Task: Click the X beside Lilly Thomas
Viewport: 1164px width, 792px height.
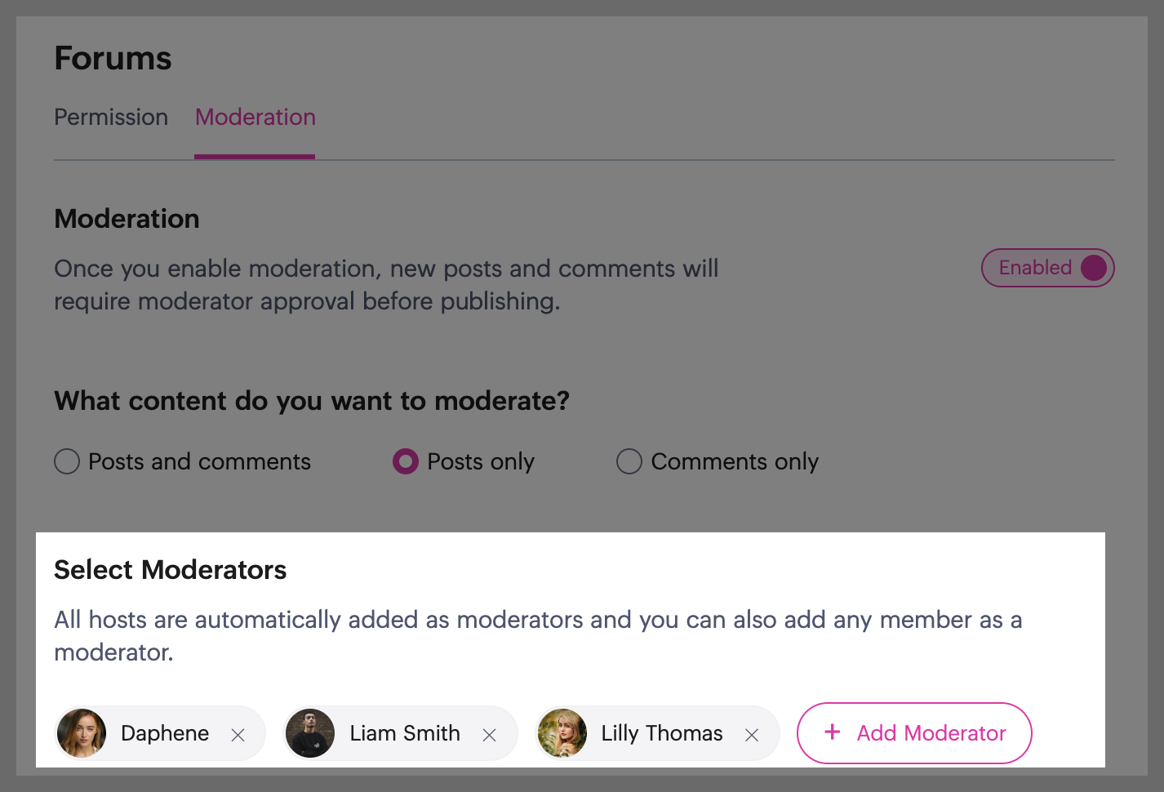Action: tap(752, 735)
